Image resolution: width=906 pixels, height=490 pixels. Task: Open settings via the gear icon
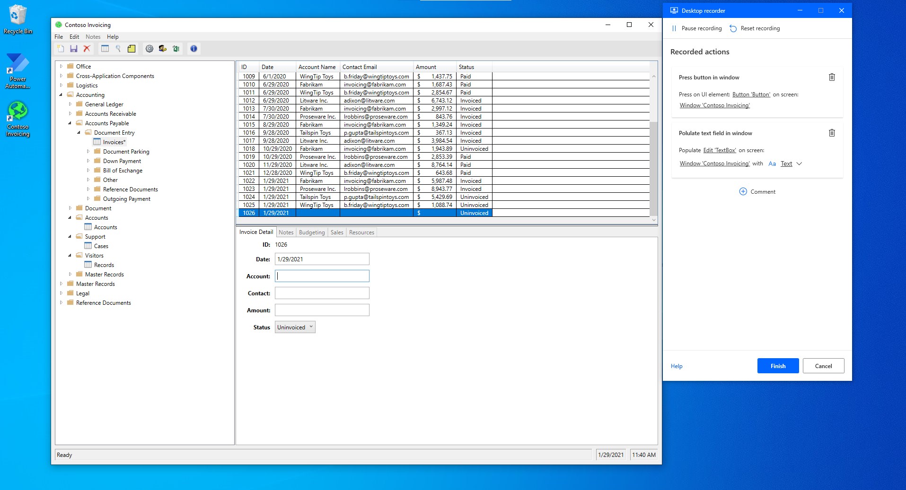click(x=150, y=48)
